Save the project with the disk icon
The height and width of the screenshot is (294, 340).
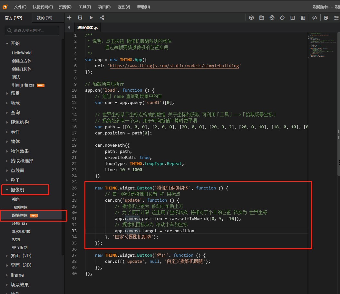(80, 18)
